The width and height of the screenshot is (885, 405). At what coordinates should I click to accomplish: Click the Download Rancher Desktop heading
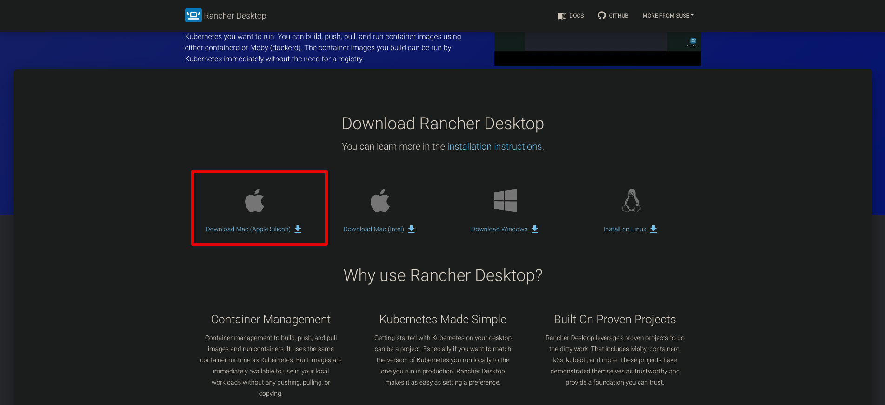(x=443, y=124)
